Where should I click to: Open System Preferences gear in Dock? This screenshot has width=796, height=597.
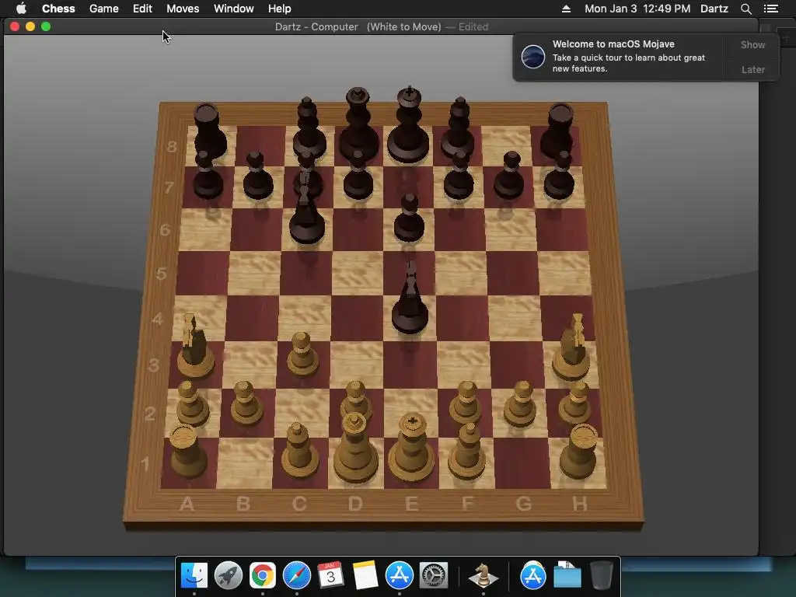(x=434, y=576)
